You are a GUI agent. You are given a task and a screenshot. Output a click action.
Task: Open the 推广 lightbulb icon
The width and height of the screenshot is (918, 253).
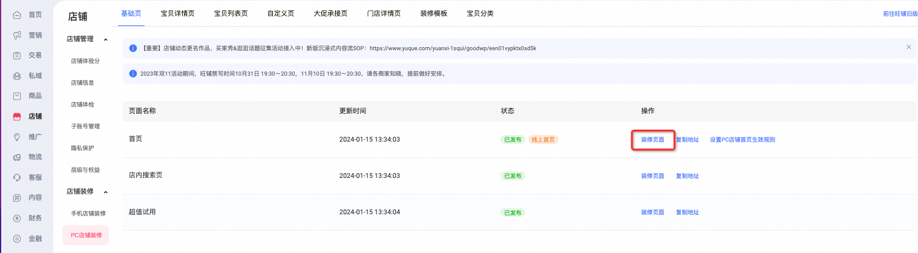click(17, 137)
